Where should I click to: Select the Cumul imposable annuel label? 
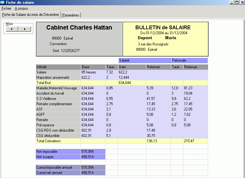coord(58,167)
